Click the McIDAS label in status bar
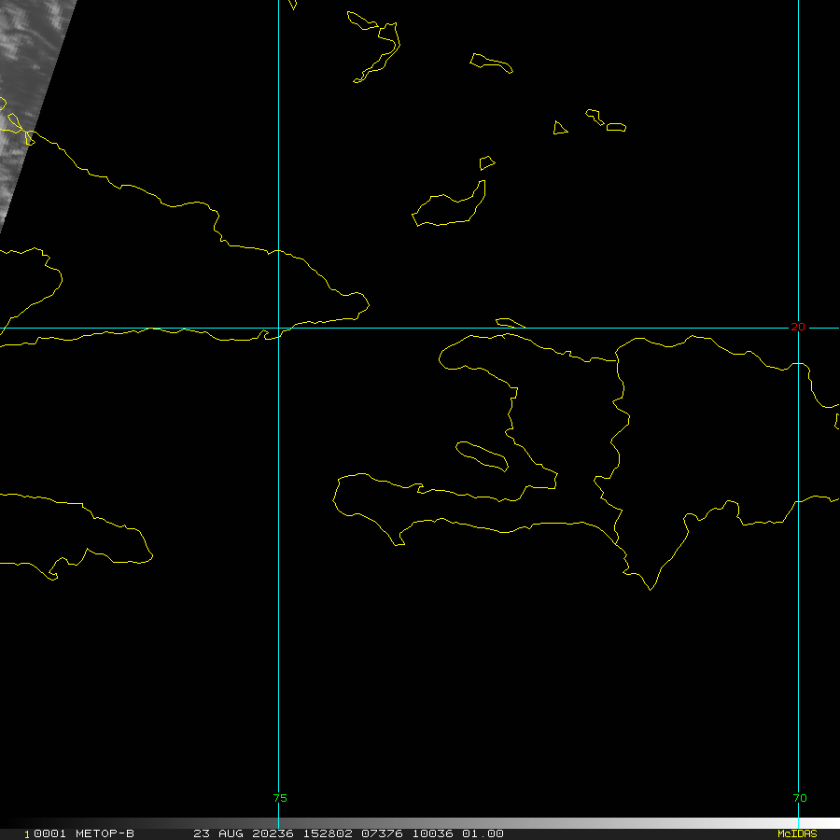 (x=796, y=833)
